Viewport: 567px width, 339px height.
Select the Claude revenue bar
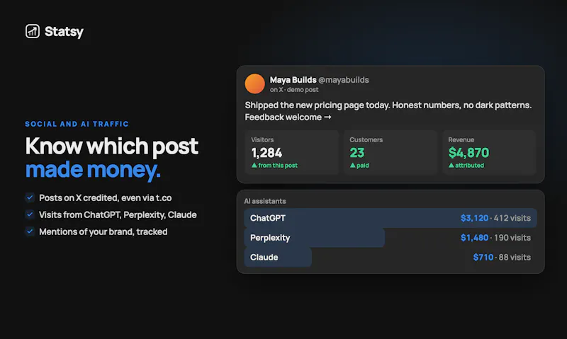[278, 257]
